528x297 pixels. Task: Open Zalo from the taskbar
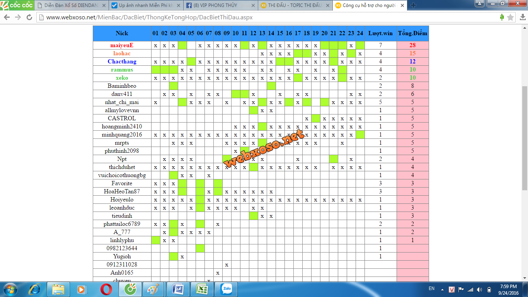click(226, 289)
